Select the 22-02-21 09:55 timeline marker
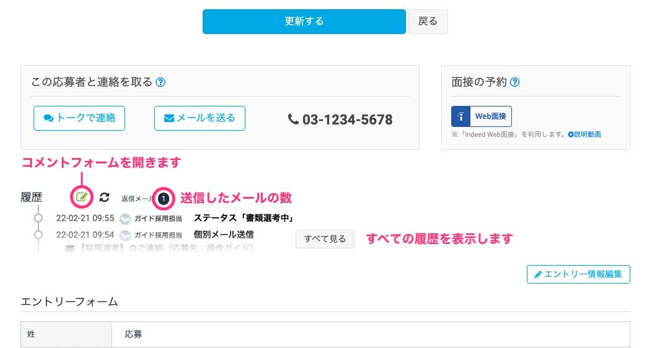 38,218
